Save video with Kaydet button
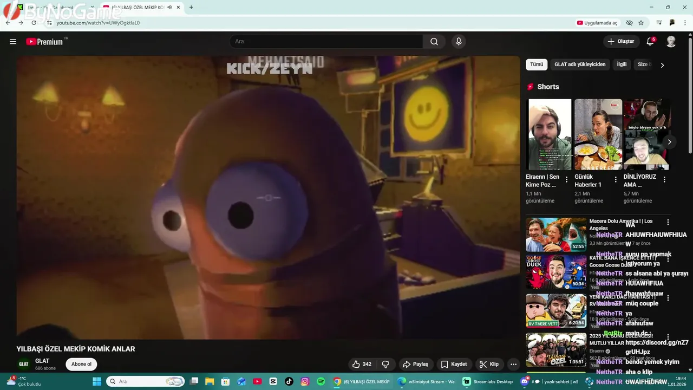693x390 pixels. 454,364
